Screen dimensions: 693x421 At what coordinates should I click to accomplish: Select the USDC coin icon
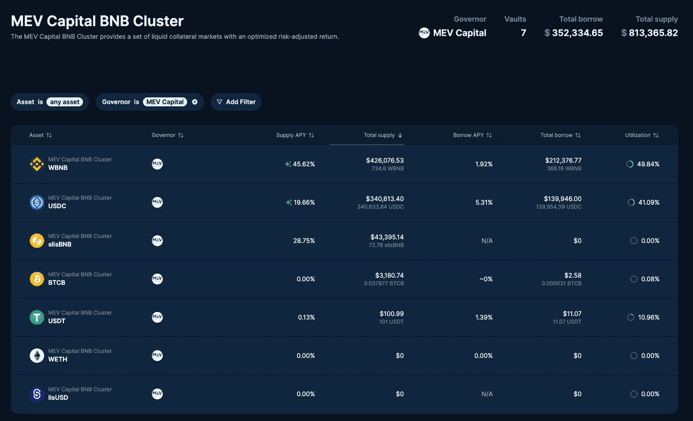tap(36, 202)
